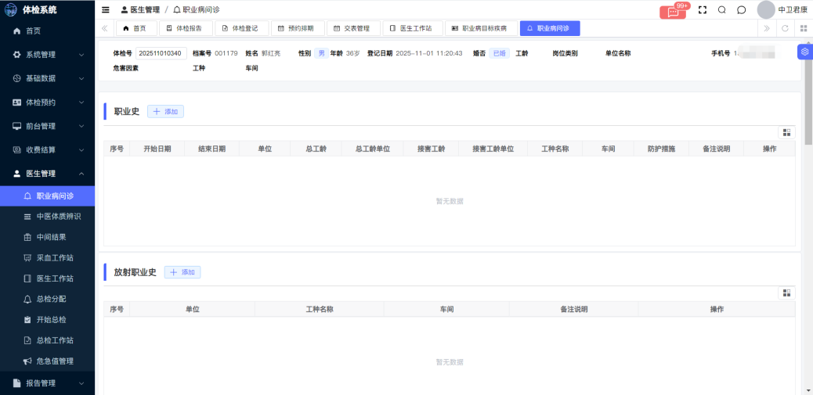
Task: Open 中医体质辨识 in the sidebar
Action: tap(58, 216)
